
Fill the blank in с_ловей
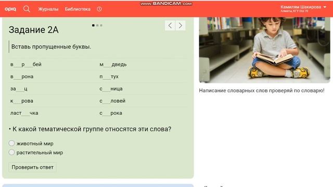click(106, 101)
